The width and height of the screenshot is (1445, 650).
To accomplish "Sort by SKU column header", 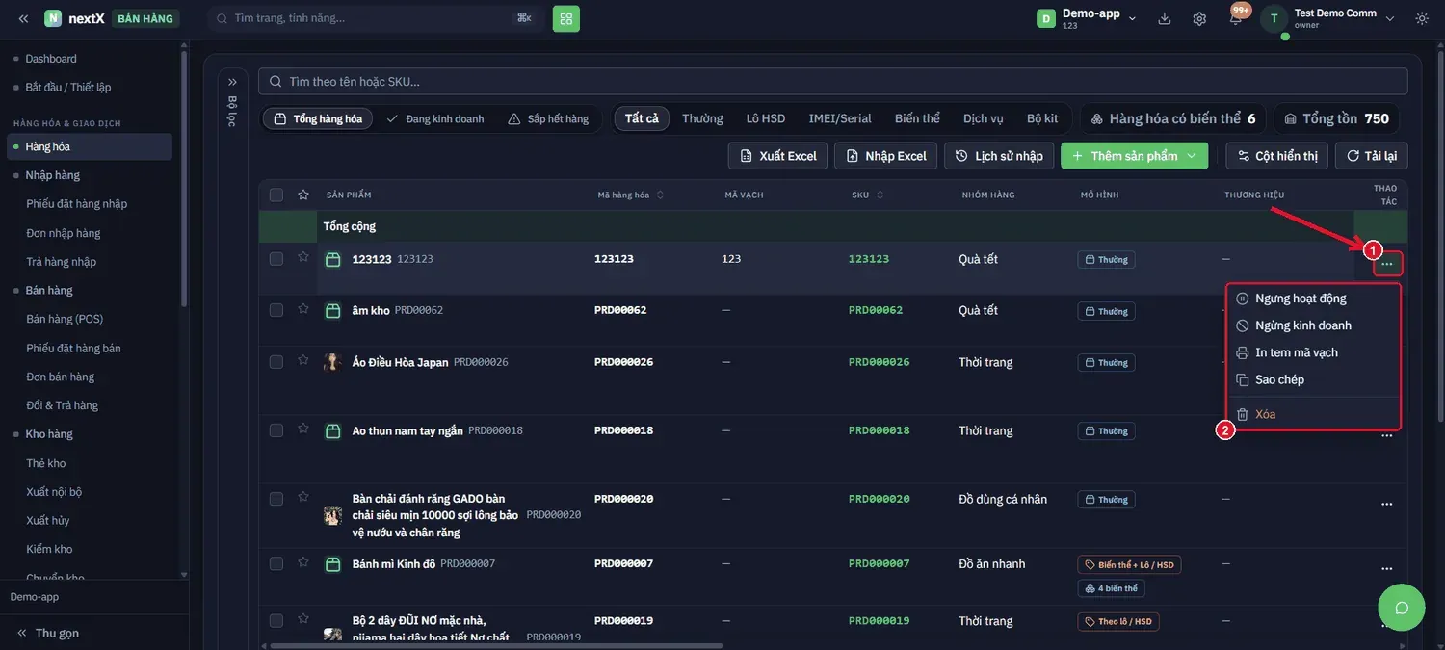I will 867,195.
